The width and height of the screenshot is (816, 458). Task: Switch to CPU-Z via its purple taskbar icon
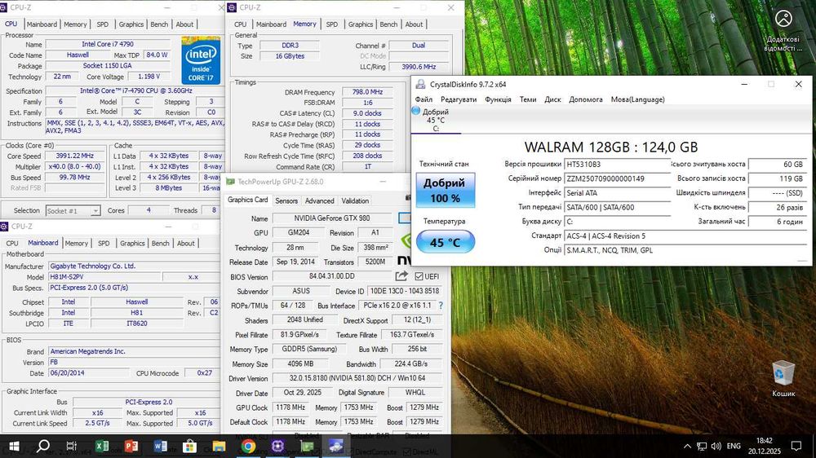click(277, 446)
